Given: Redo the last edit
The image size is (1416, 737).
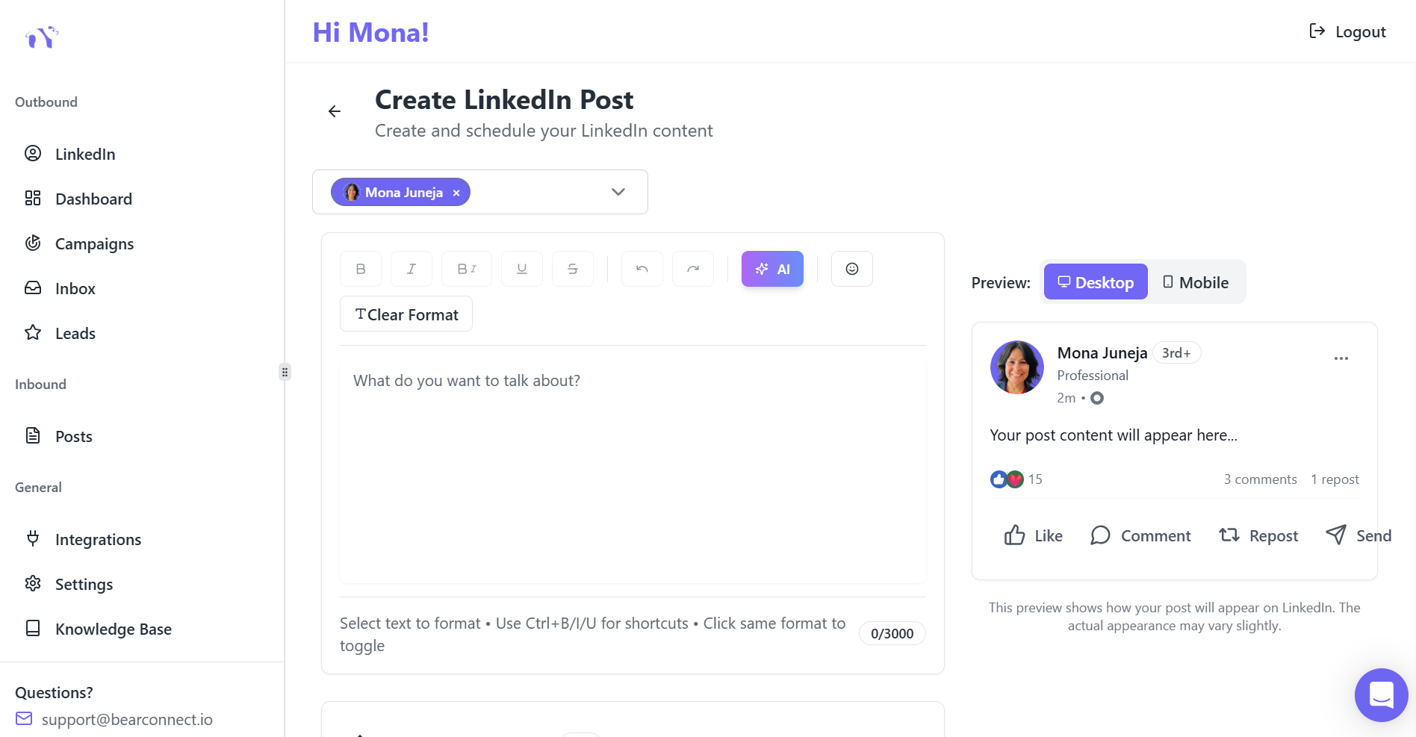Looking at the screenshot, I should click(x=693, y=269).
